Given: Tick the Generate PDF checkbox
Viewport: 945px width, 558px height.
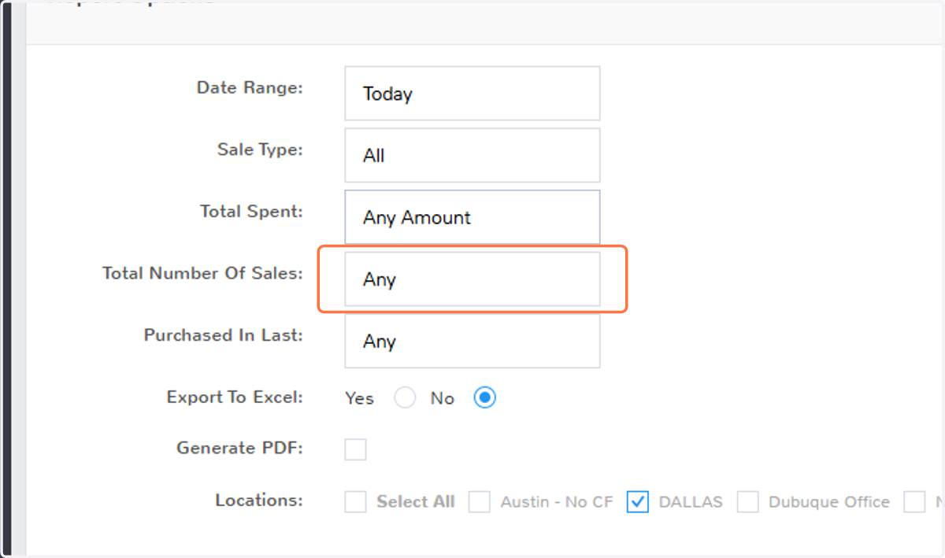Looking at the screenshot, I should click(x=356, y=449).
